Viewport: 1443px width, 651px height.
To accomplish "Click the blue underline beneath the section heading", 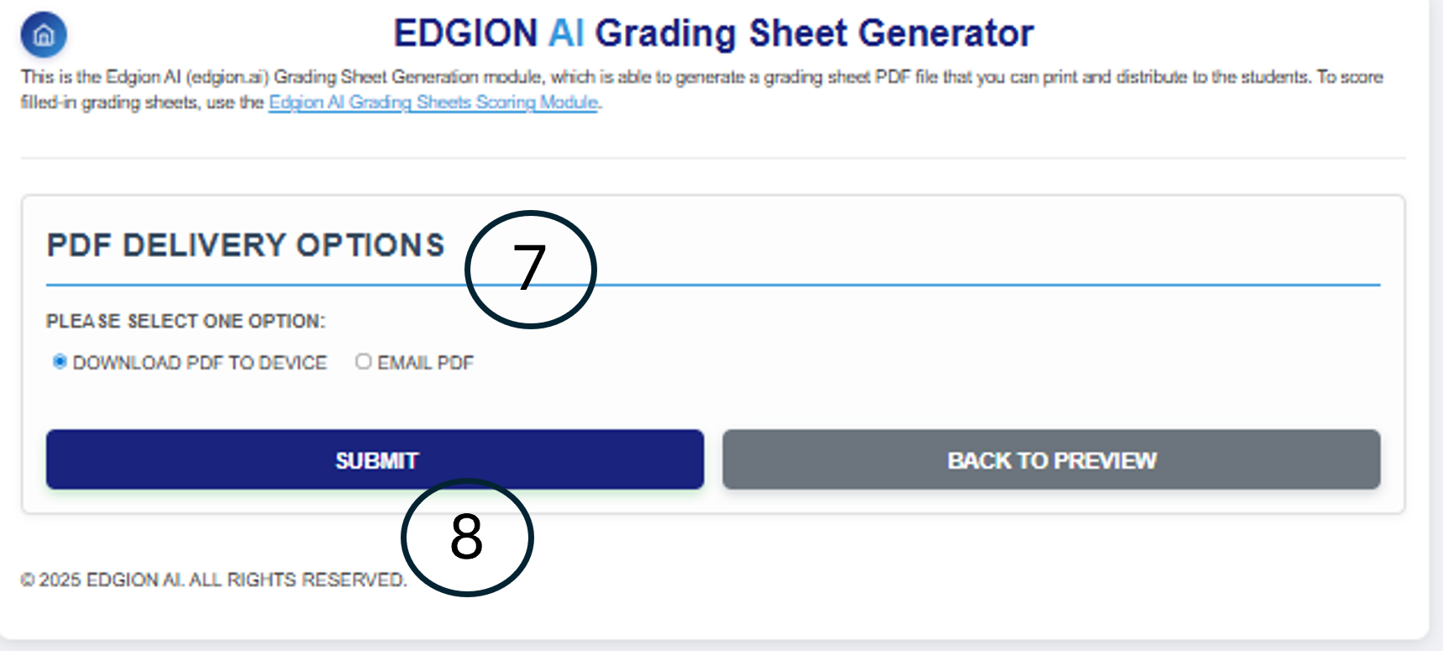I will 924,286.
